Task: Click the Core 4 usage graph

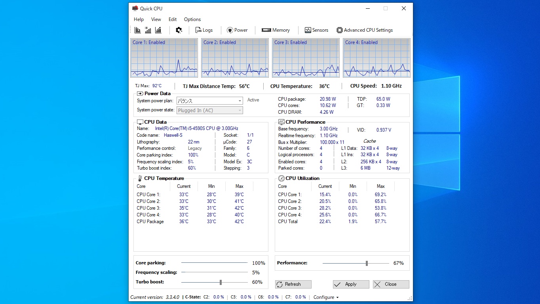Action: (x=376, y=58)
